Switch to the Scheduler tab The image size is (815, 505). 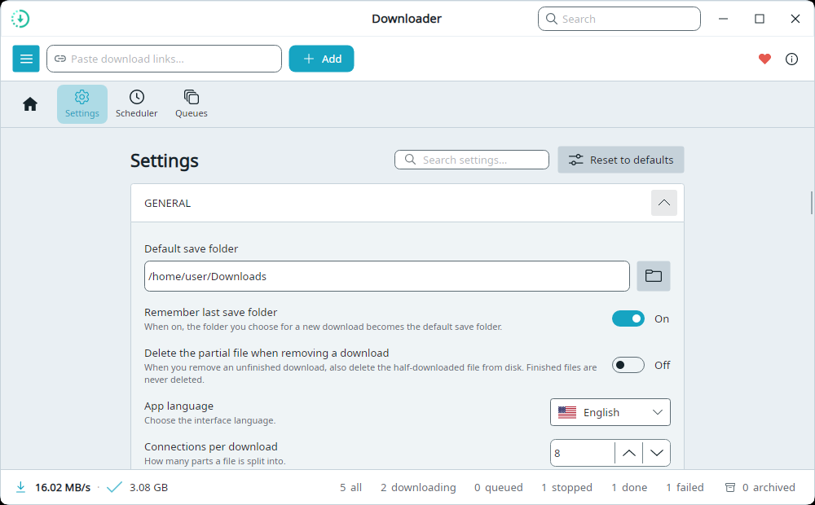(x=137, y=104)
